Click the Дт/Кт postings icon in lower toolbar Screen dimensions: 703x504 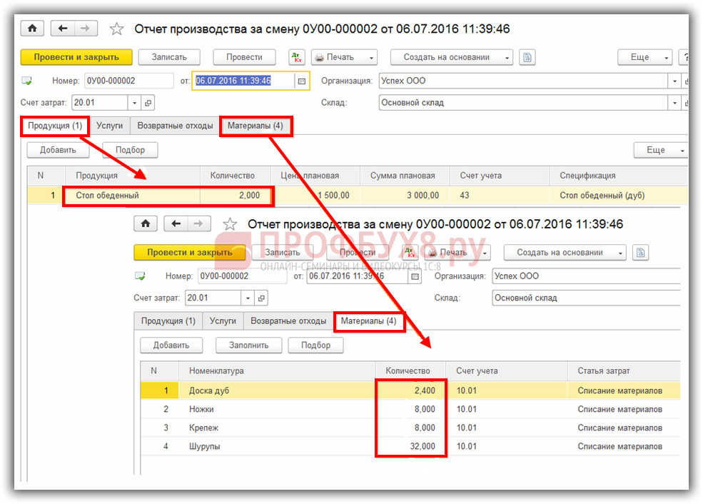click(x=409, y=253)
